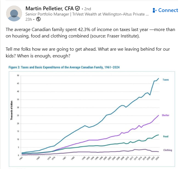Click the "Tell me folks" paragraph
This screenshot has height=169, width=180.
pos(88,52)
